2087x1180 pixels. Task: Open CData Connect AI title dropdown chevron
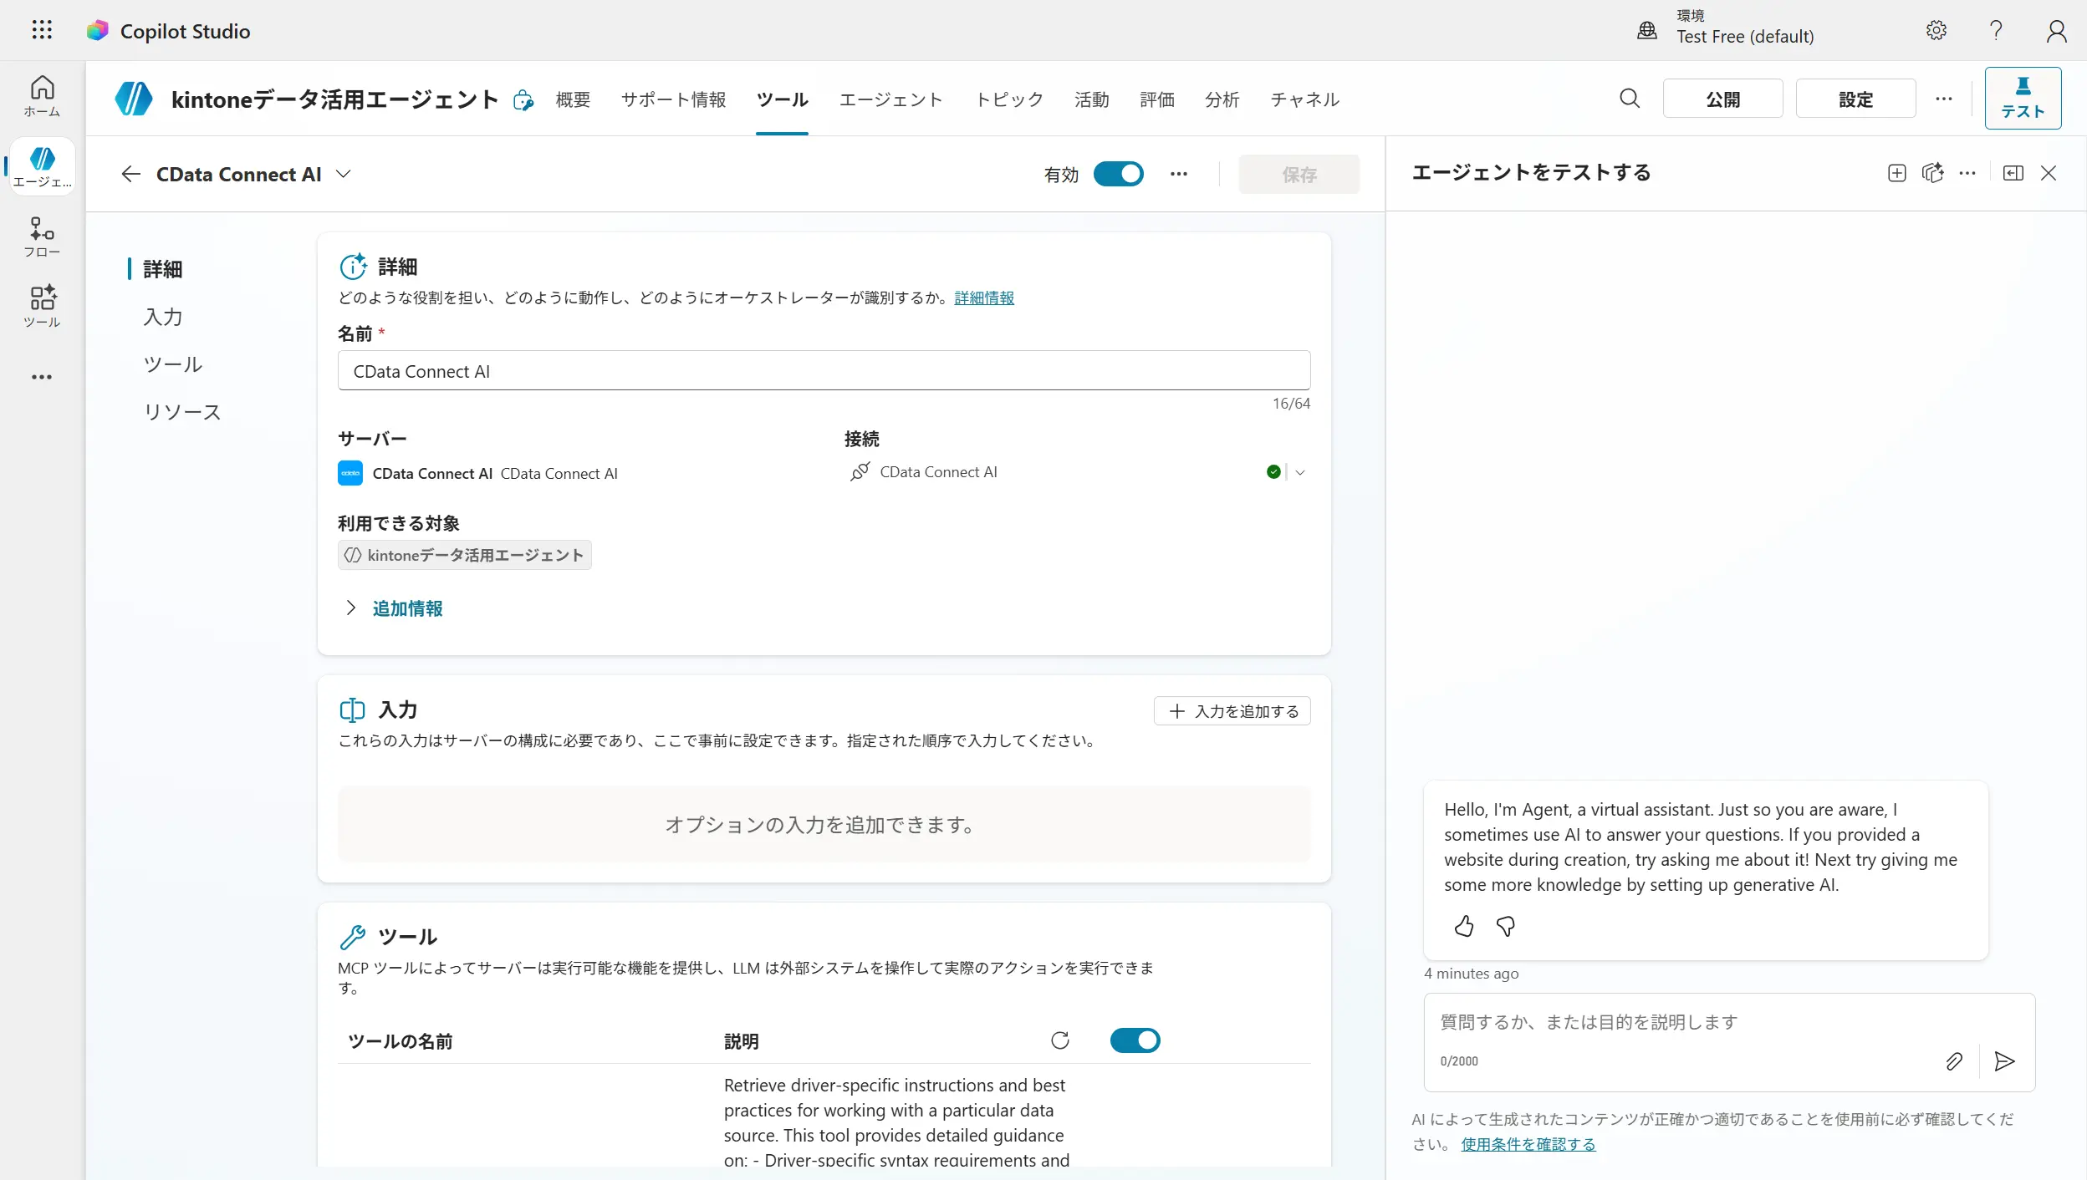pyautogui.click(x=343, y=174)
